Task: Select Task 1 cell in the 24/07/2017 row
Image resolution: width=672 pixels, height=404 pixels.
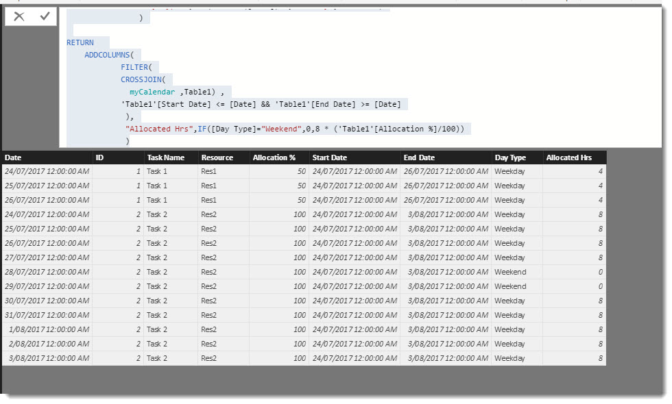Action: (171, 171)
